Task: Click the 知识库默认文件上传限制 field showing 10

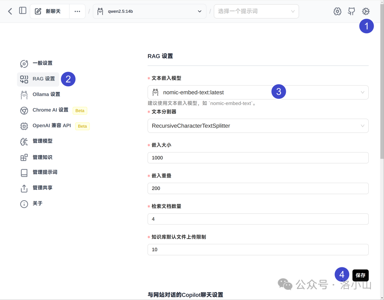Action: [x=258, y=250]
